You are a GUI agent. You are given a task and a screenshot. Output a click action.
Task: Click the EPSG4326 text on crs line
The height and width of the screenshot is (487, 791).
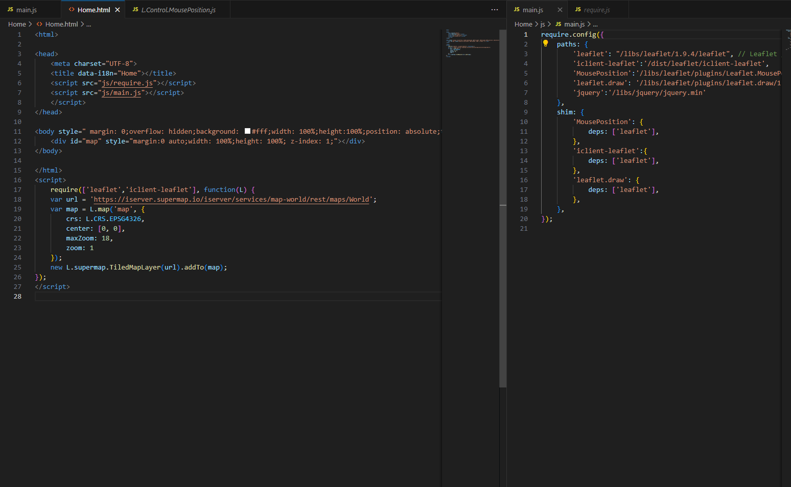(x=125, y=218)
